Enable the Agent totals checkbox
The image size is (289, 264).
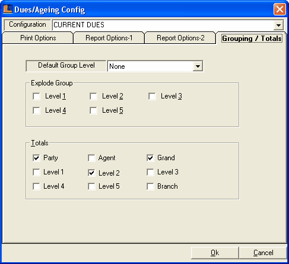point(91,158)
